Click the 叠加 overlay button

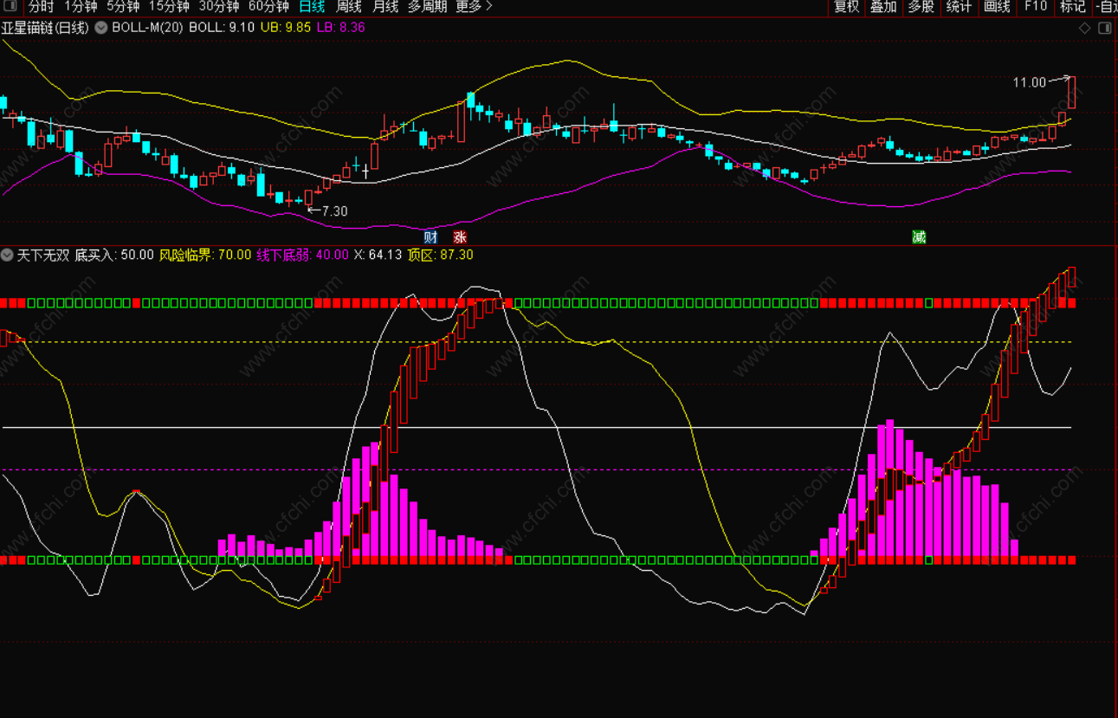click(x=883, y=7)
